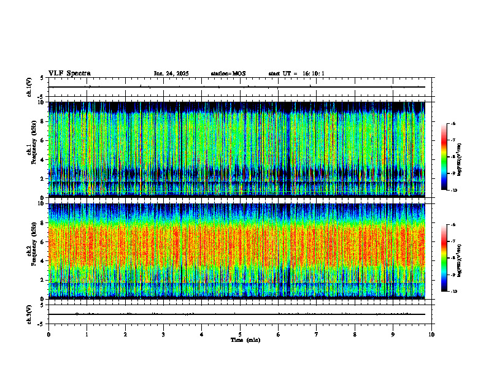Click the ch.1 colorbar log(PSD) unit label
Image resolution: width=486 pixels, height=375 pixels.
[459, 160]
